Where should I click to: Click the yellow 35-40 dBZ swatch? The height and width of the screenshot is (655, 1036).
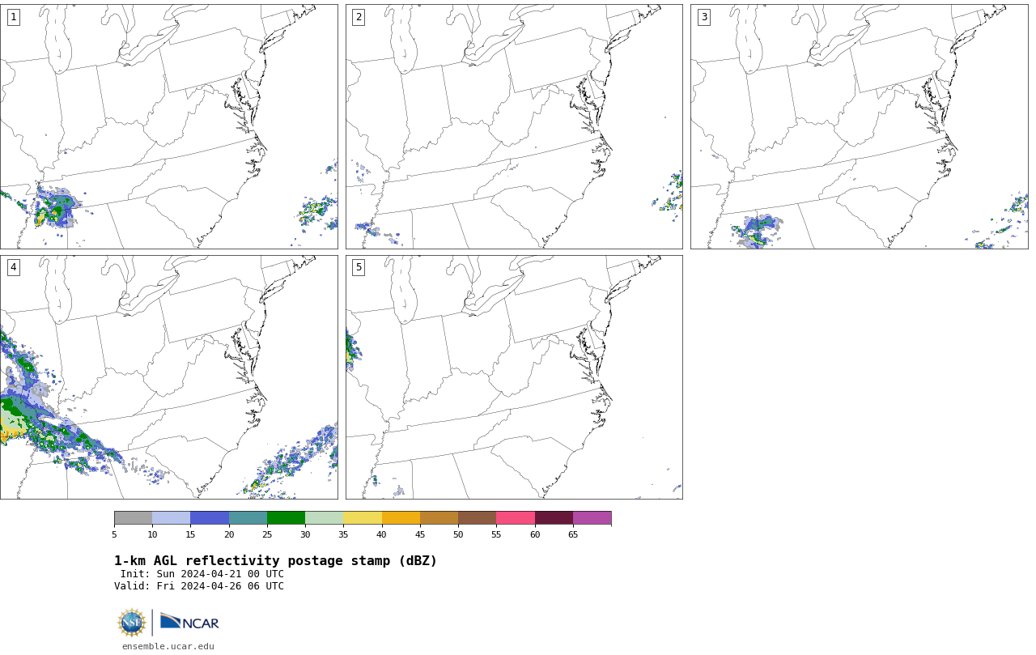[363, 518]
